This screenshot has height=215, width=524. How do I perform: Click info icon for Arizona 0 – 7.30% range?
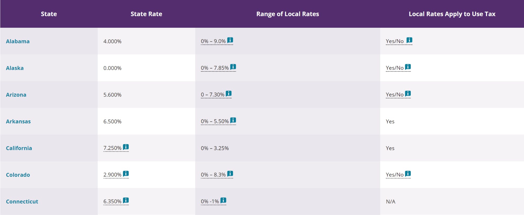coord(229,93)
